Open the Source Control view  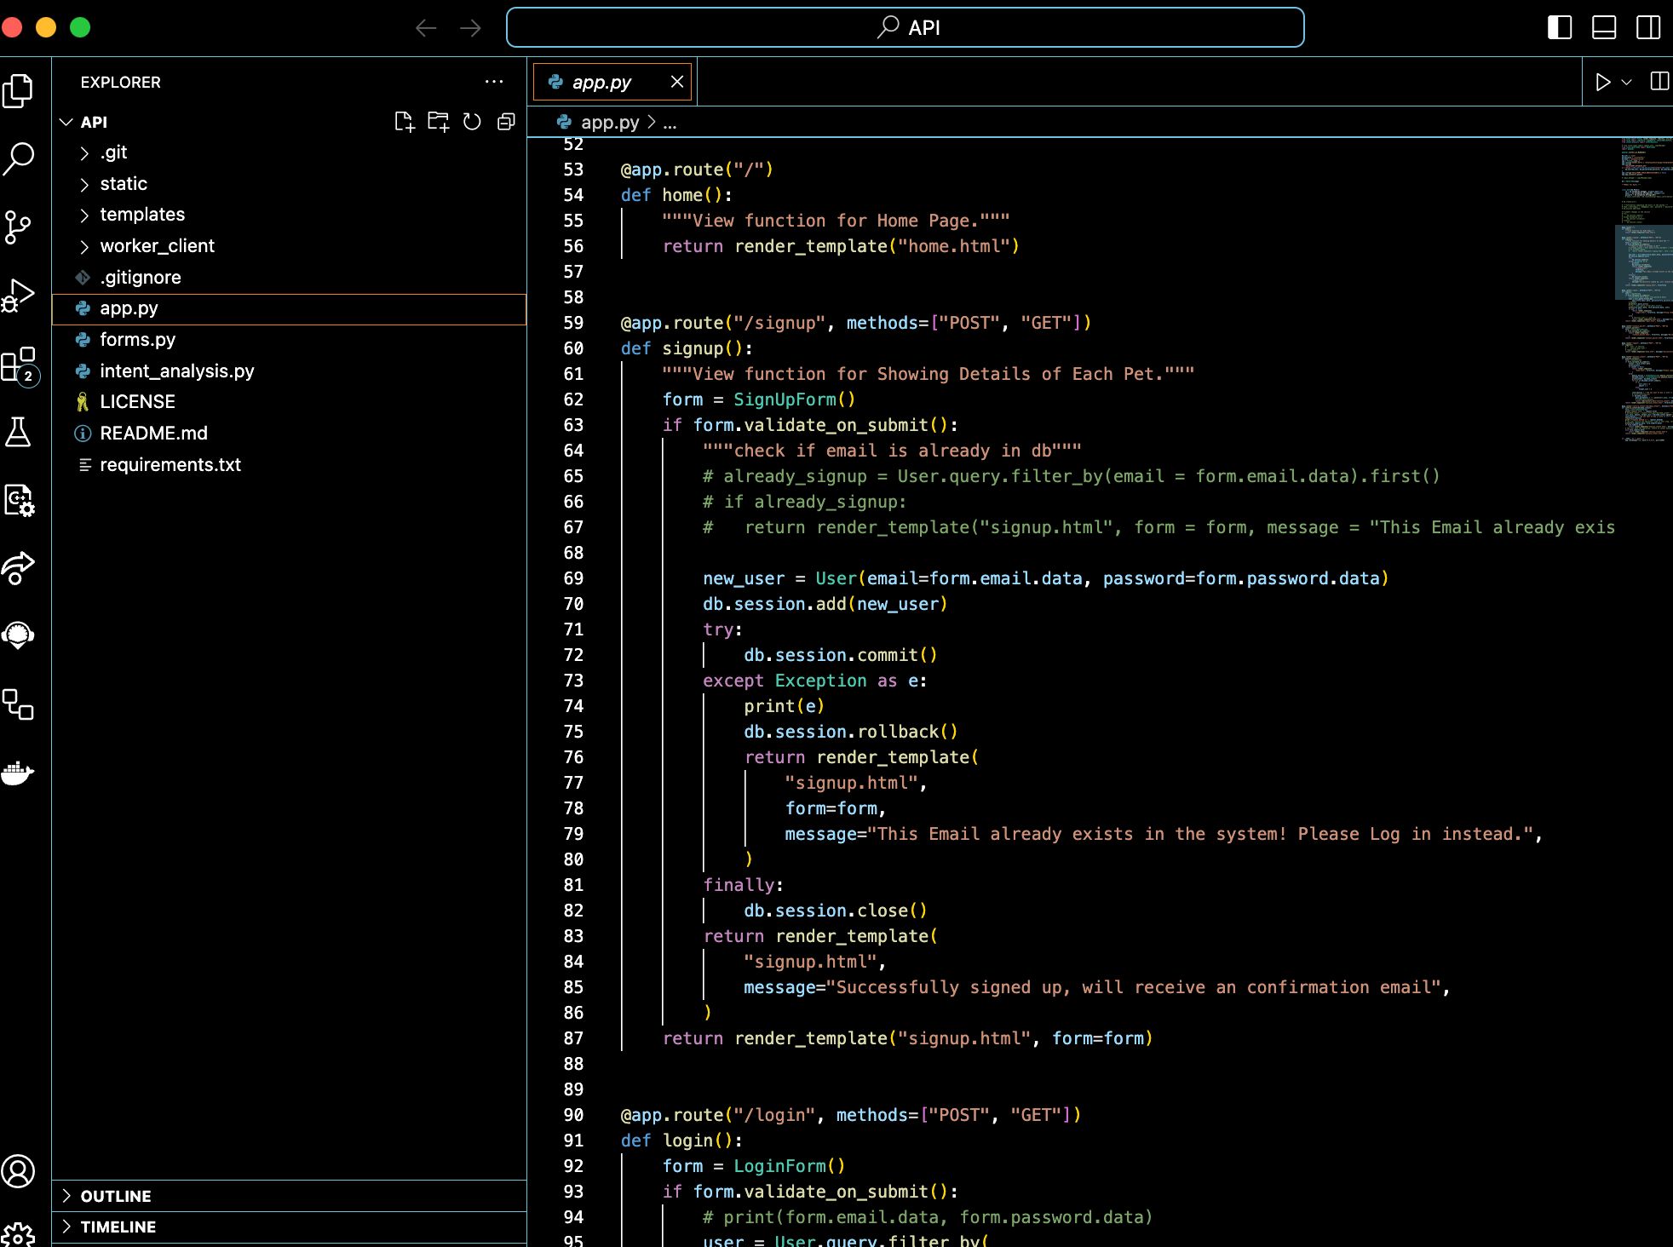point(19,227)
